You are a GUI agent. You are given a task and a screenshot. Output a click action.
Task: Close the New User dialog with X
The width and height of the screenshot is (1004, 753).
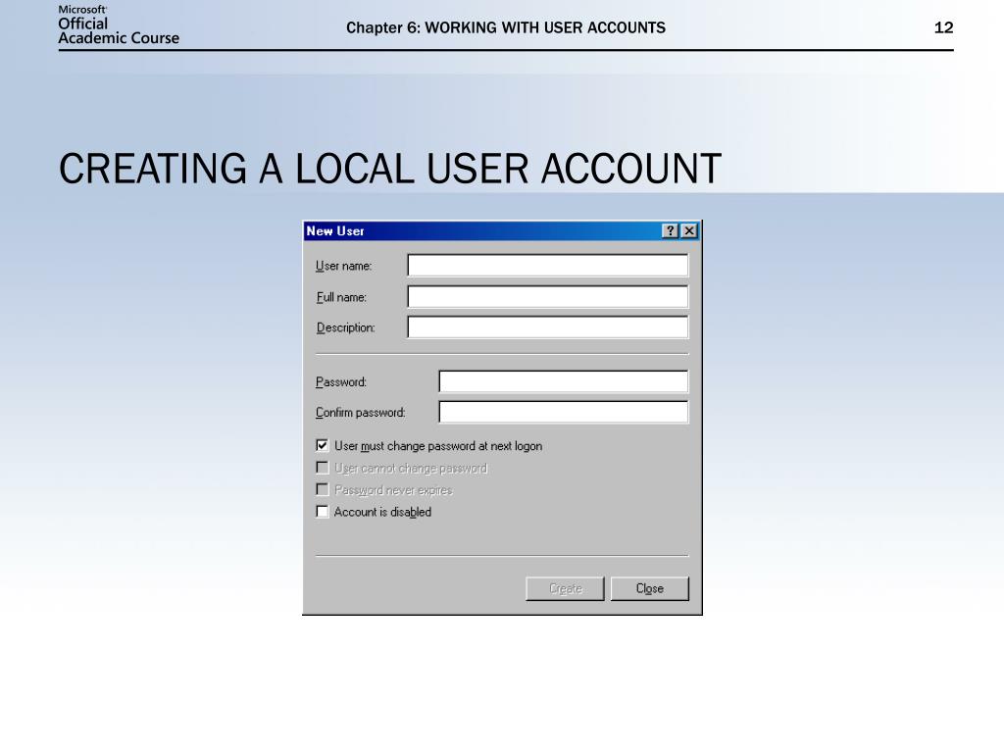click(x=689, y=231)
